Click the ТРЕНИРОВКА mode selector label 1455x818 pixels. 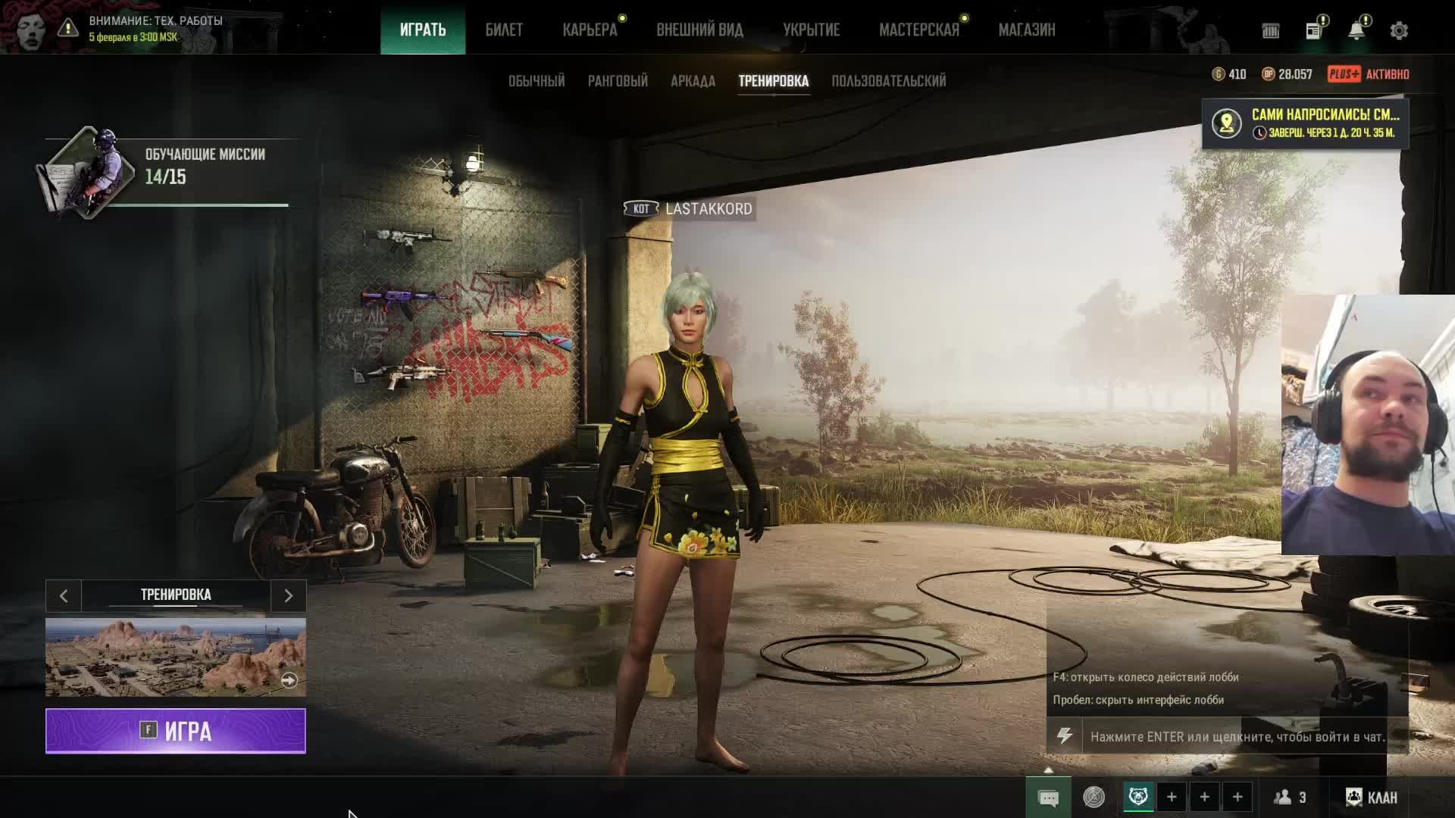[x=176, y=595]
